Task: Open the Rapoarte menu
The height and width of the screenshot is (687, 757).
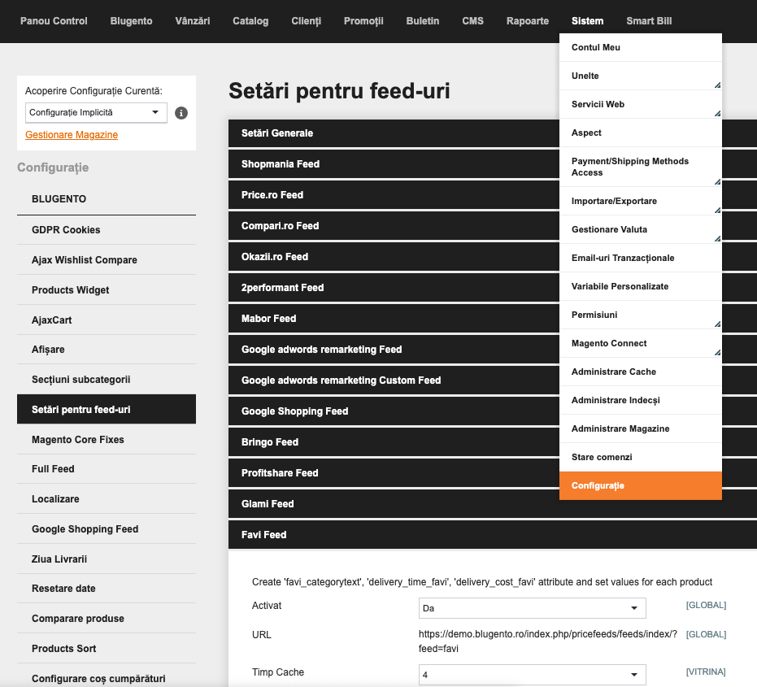Action: point(527,21)
